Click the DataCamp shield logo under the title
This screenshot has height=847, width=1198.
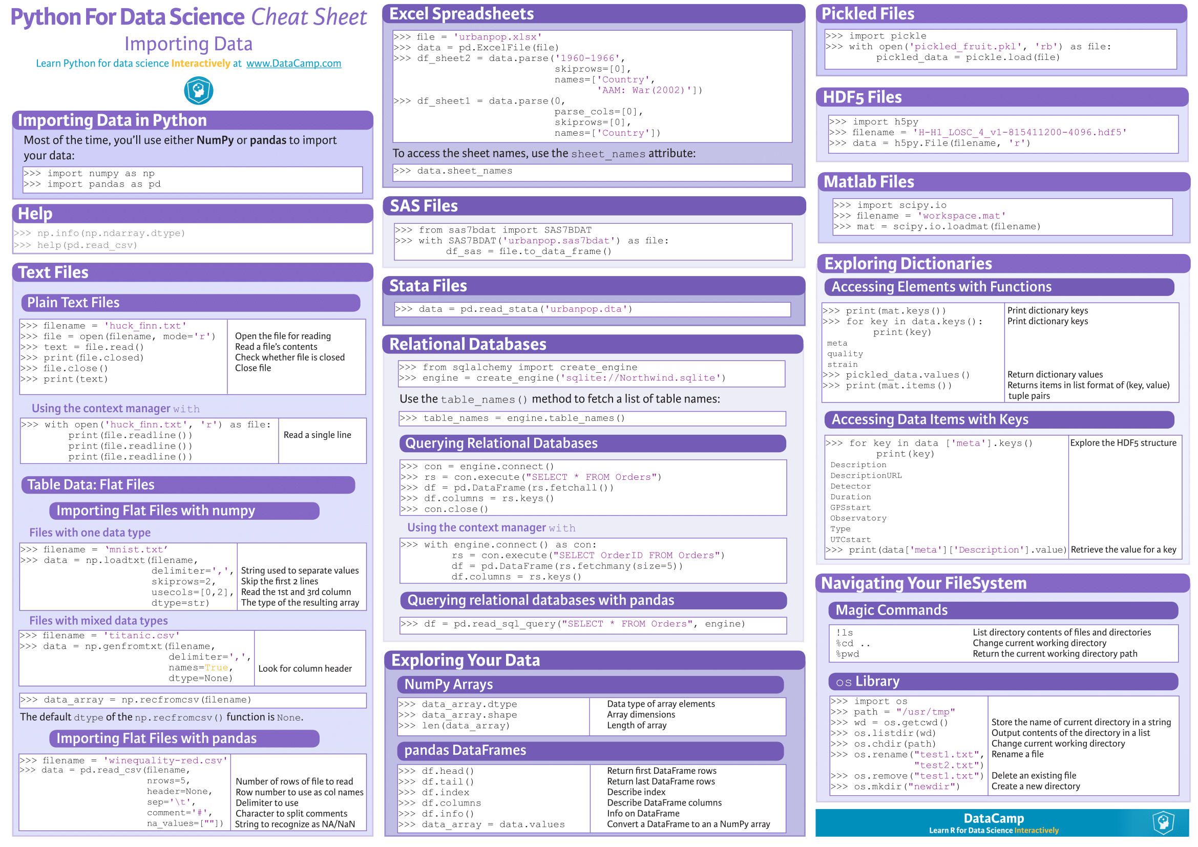pos(198,90)
